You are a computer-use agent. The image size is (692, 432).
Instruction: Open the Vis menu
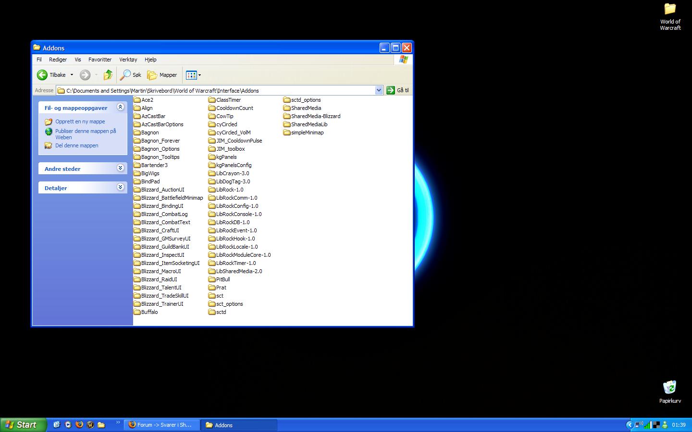(x=78, y=60)
